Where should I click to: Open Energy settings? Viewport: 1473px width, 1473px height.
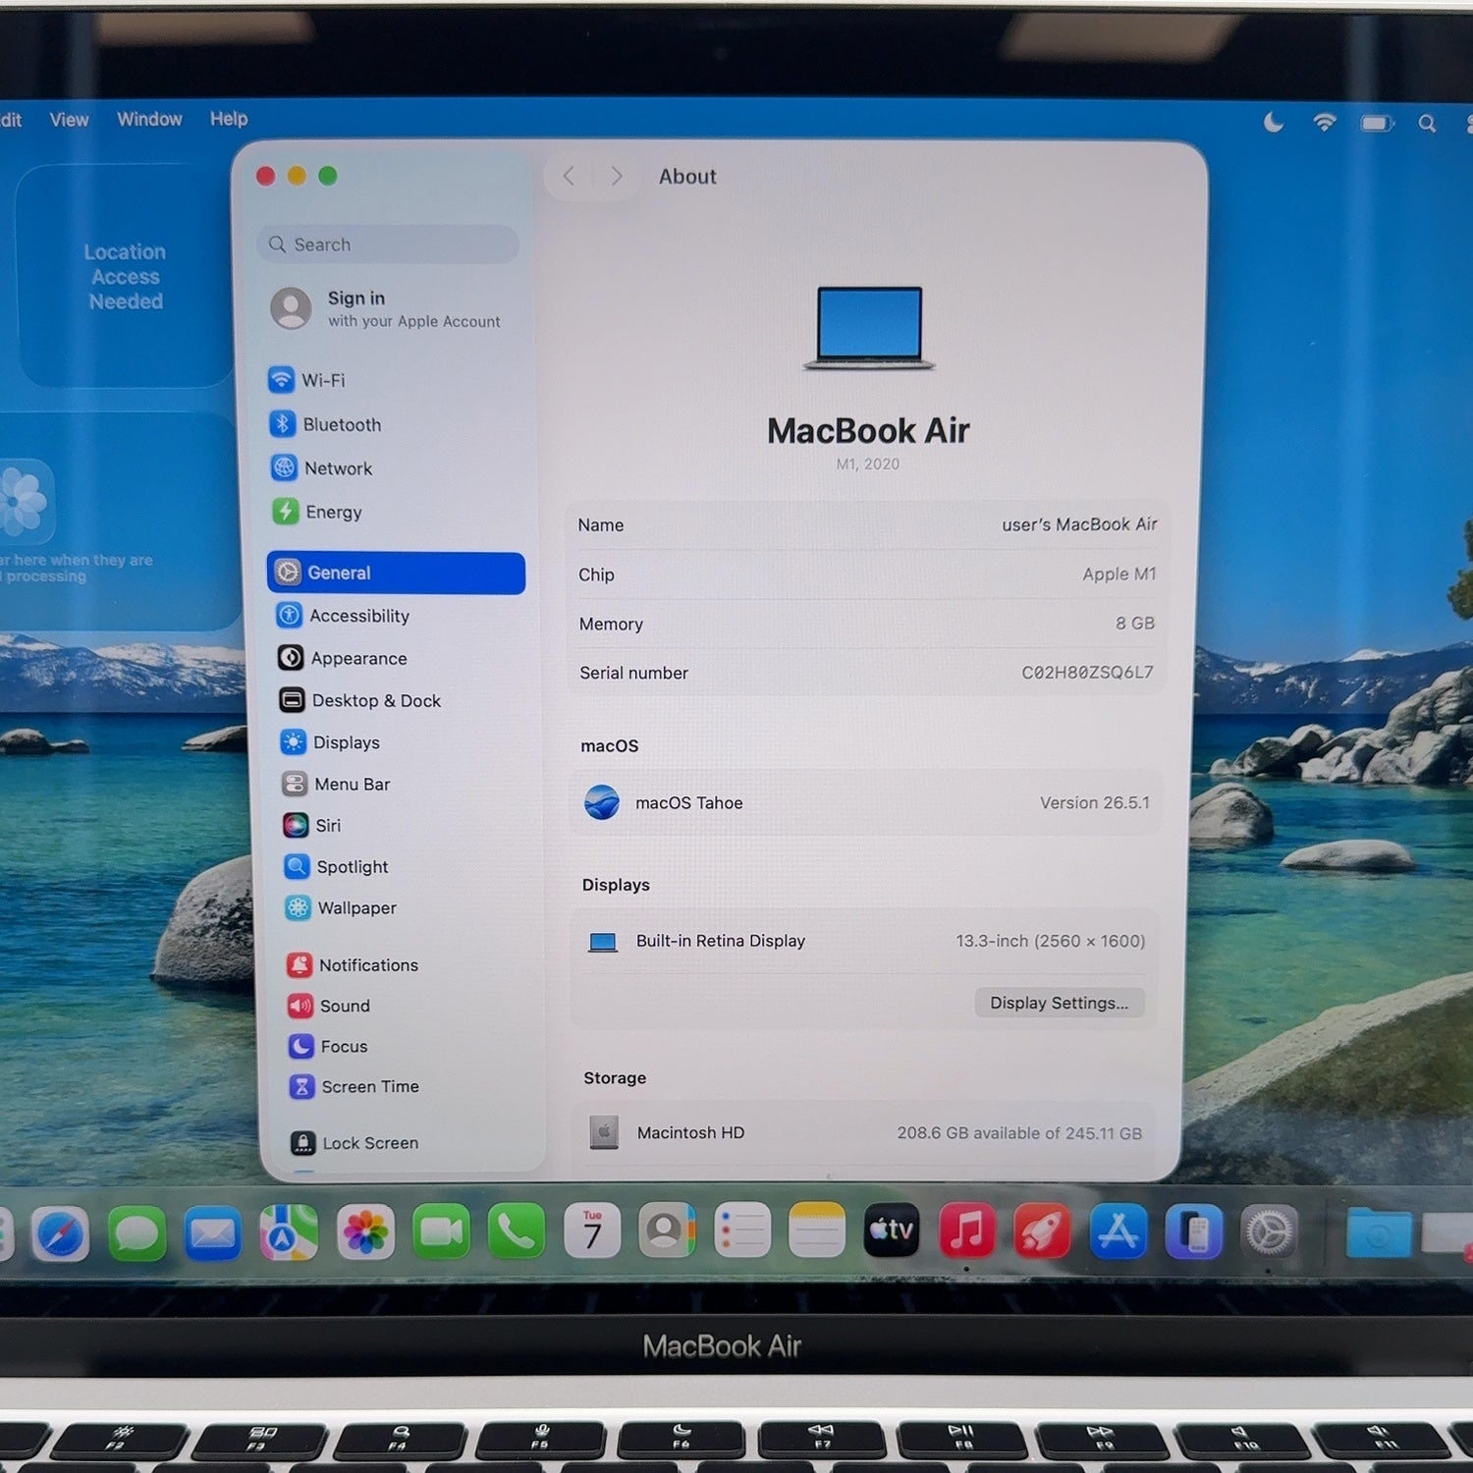pos(317,512)
